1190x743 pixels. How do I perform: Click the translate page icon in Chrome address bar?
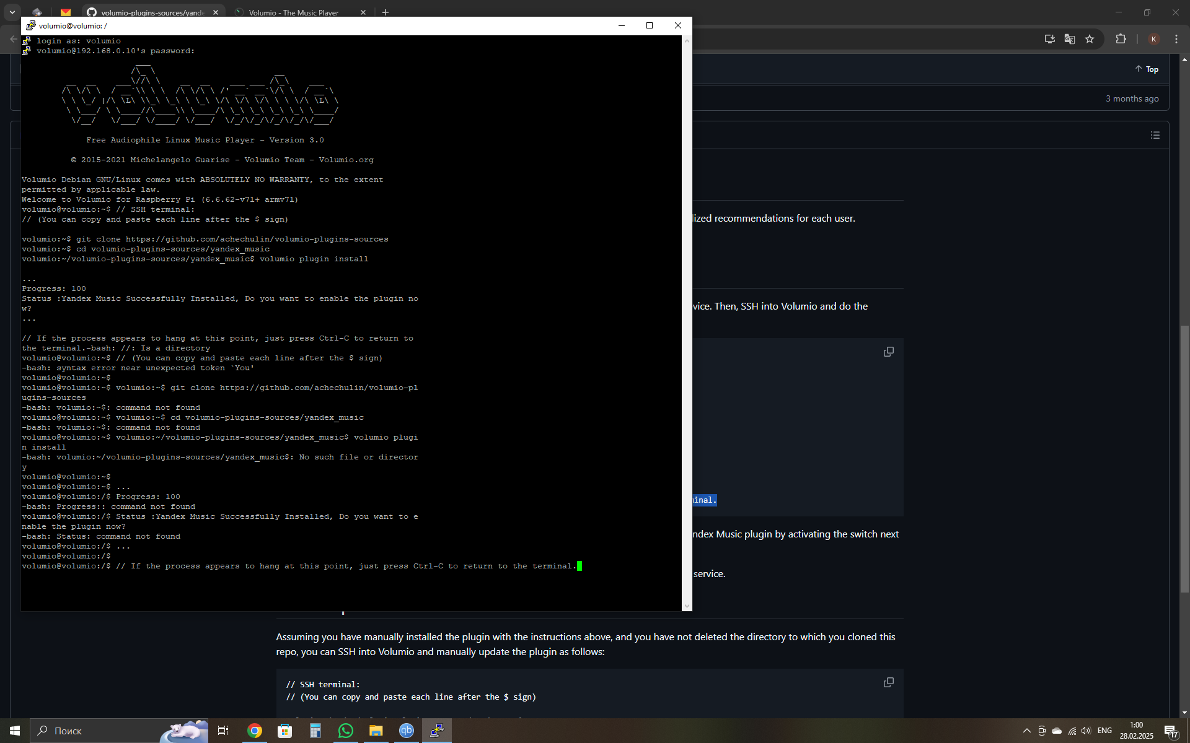point(1070,39)
